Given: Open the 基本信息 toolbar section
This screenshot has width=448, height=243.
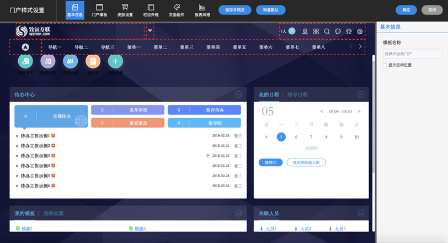Looking at the screenshot, I should [74, 10].
